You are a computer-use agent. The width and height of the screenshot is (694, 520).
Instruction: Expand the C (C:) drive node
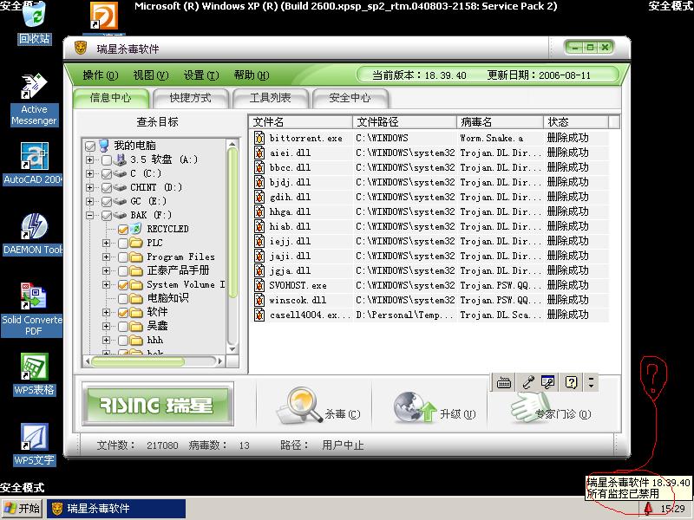[x=90, y=174]
